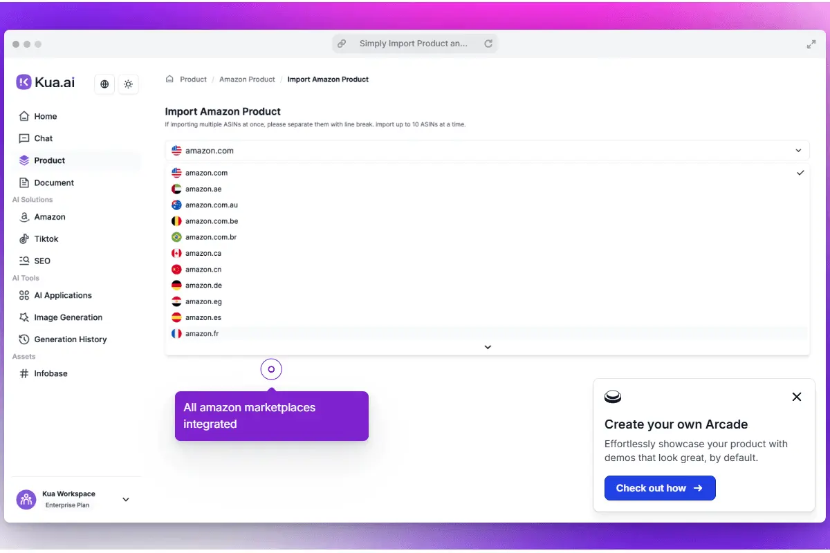Select amazon.com.br marketplace

[487, 237]
